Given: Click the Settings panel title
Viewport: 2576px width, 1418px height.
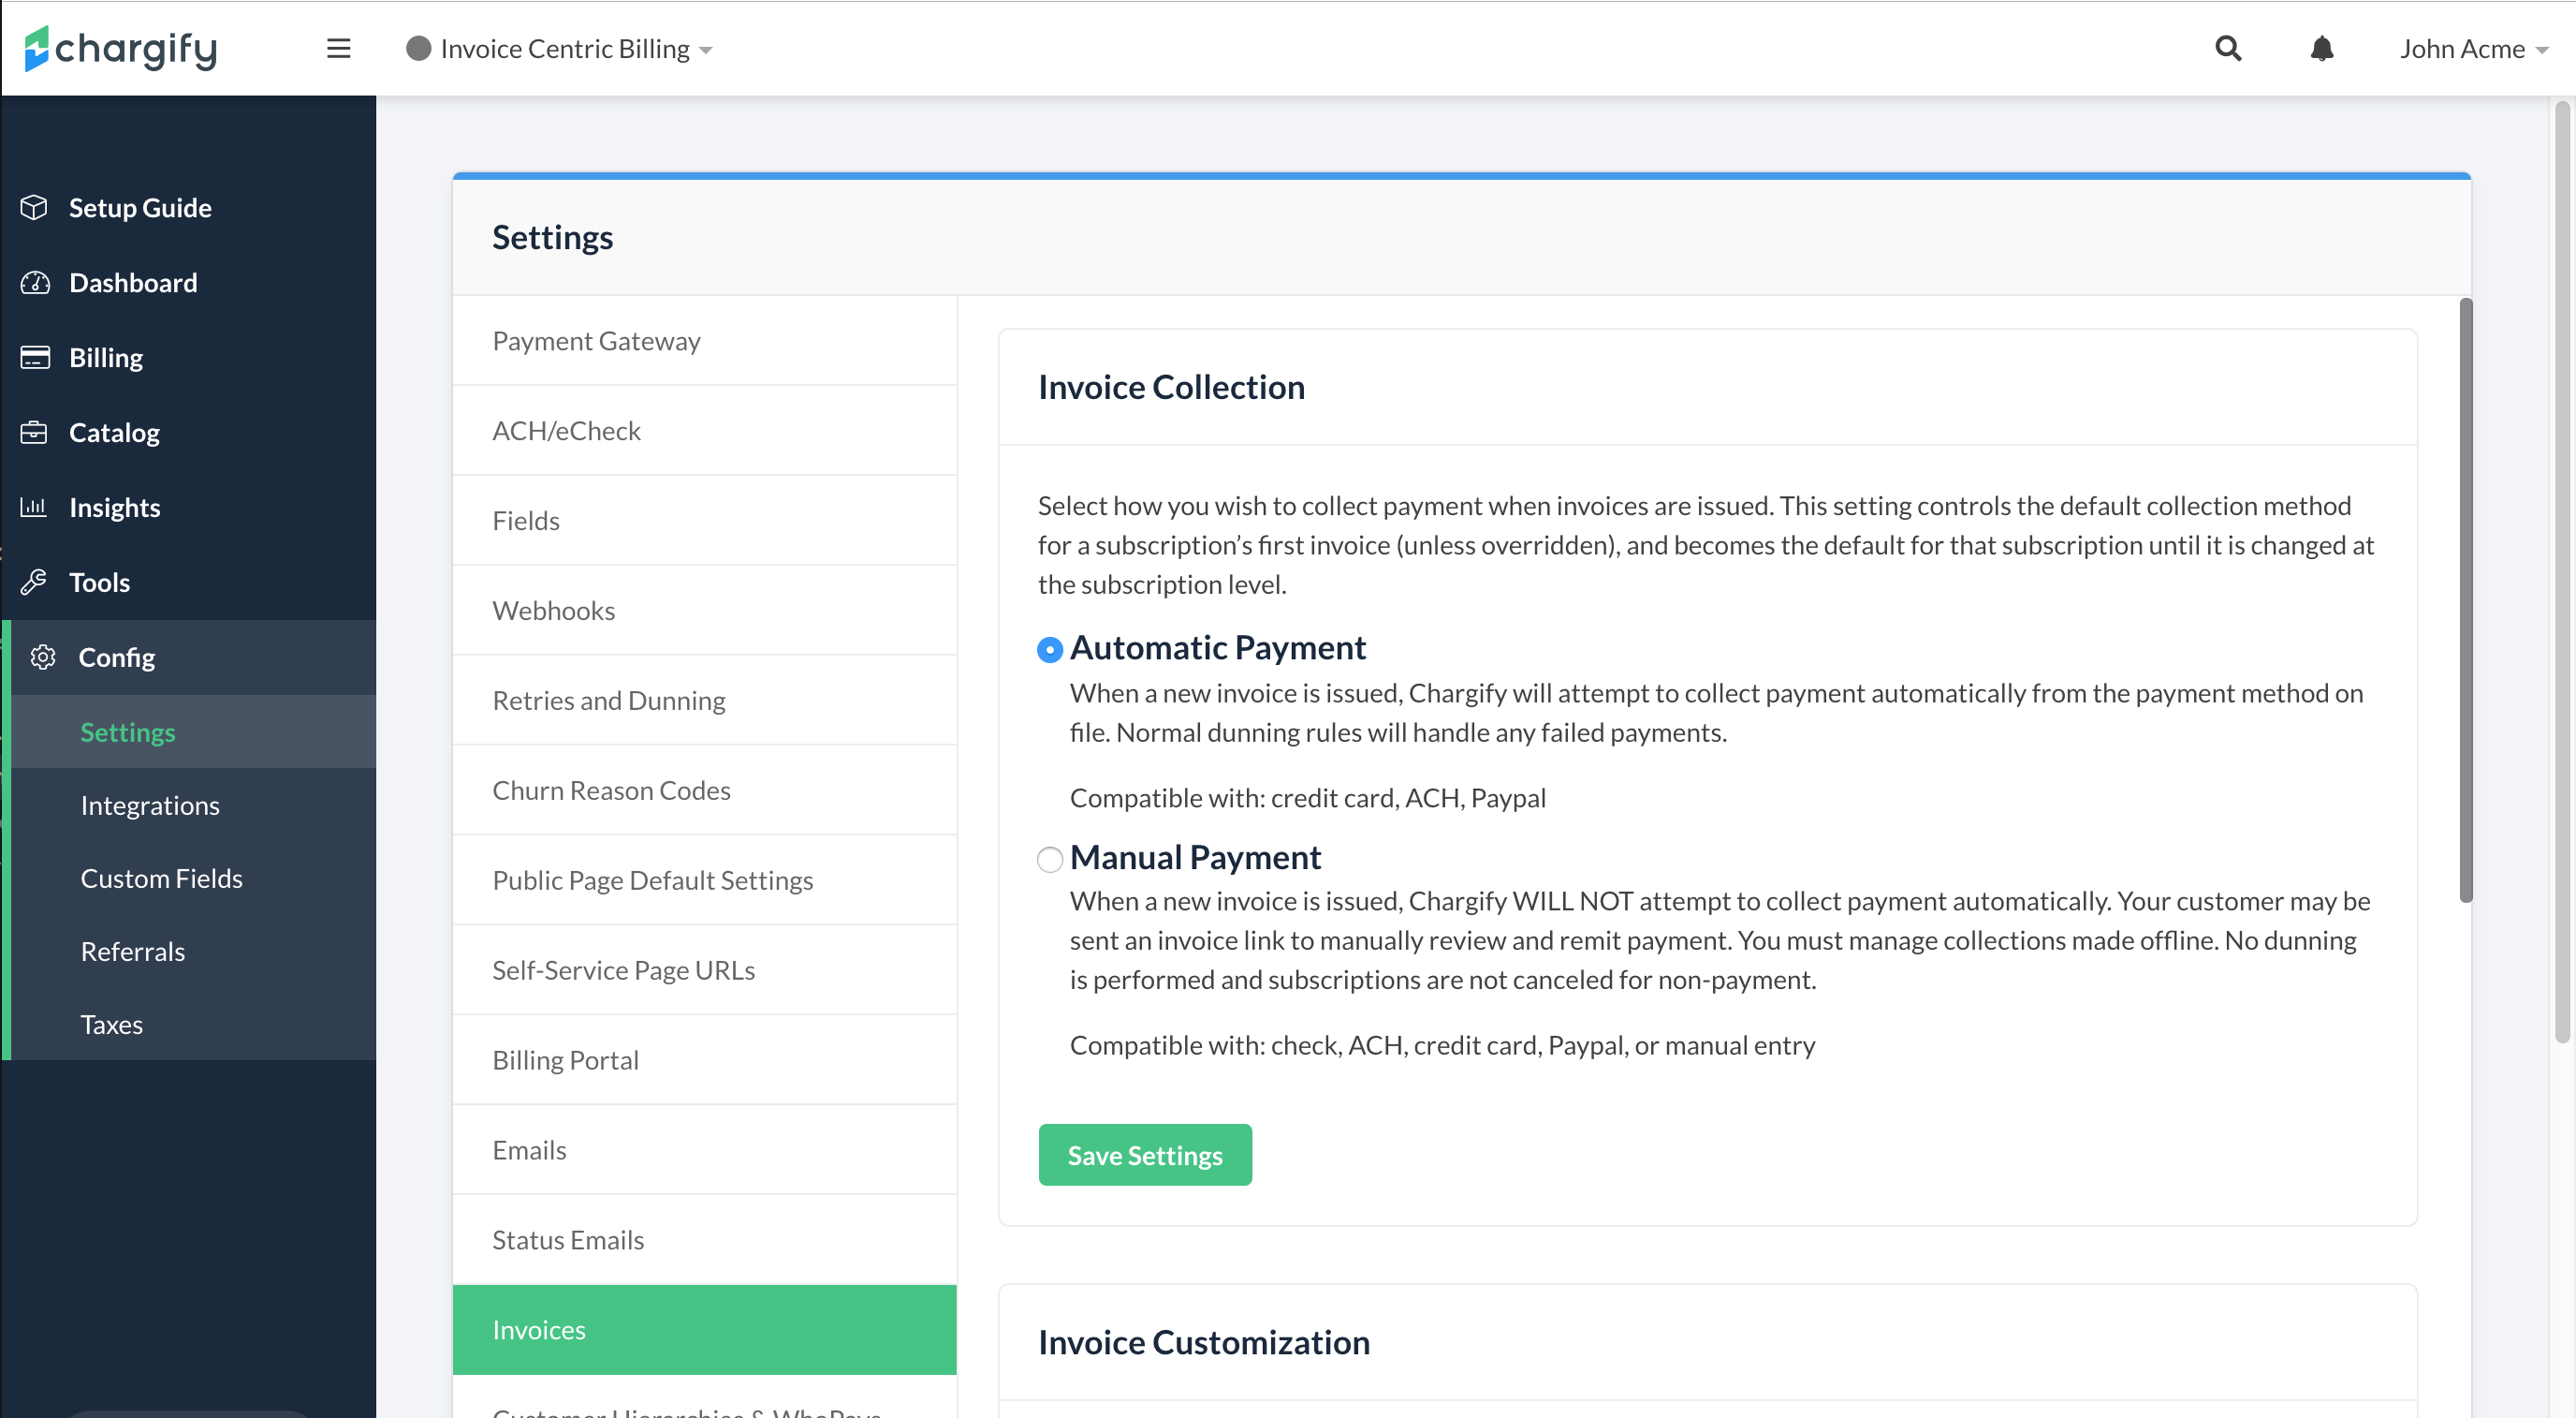Looking at the screenshot, I should pyautogui.click(x=553, y=237).
